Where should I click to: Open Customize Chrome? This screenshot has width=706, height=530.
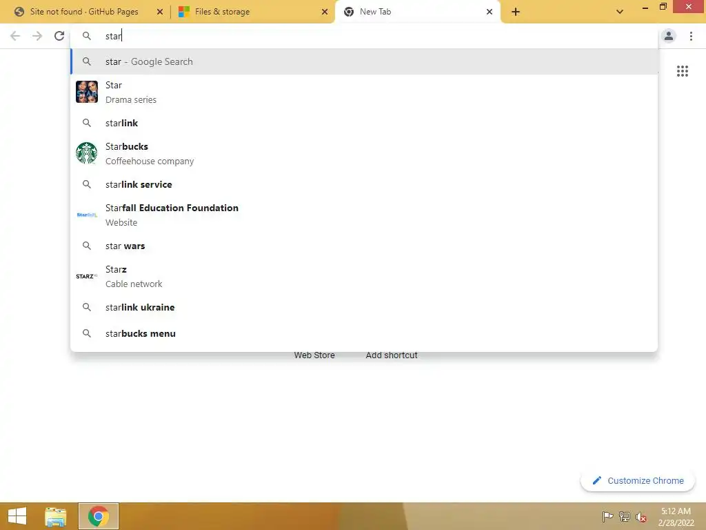click(638, 480)
